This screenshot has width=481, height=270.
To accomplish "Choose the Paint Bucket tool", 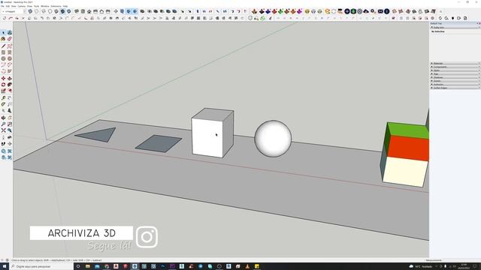I will 3,39.
